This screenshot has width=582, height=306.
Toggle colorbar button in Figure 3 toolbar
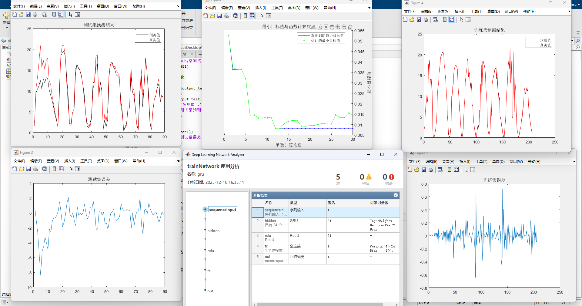(x=54, y=169)
